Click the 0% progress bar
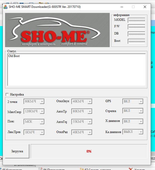The image size is (155, 170). tap(89, 151)
